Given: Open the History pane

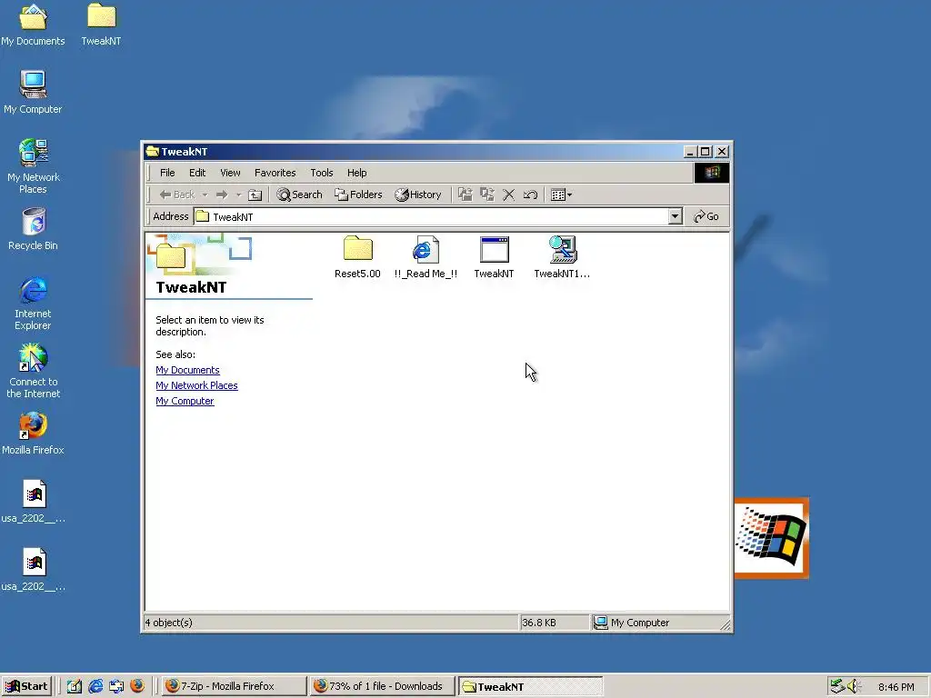Looking at the screenshot, I should coord(418,194).
